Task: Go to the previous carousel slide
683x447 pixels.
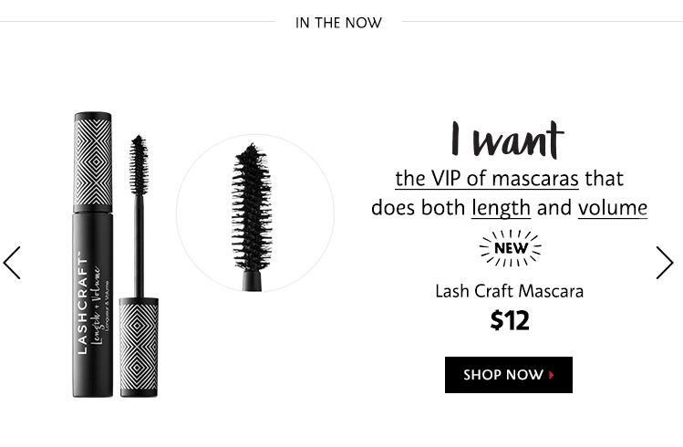Action: coord(12,263)
